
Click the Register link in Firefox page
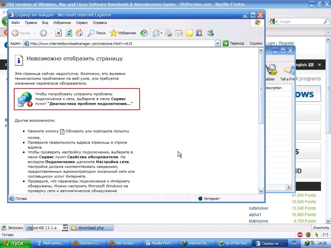click(286, 43)
